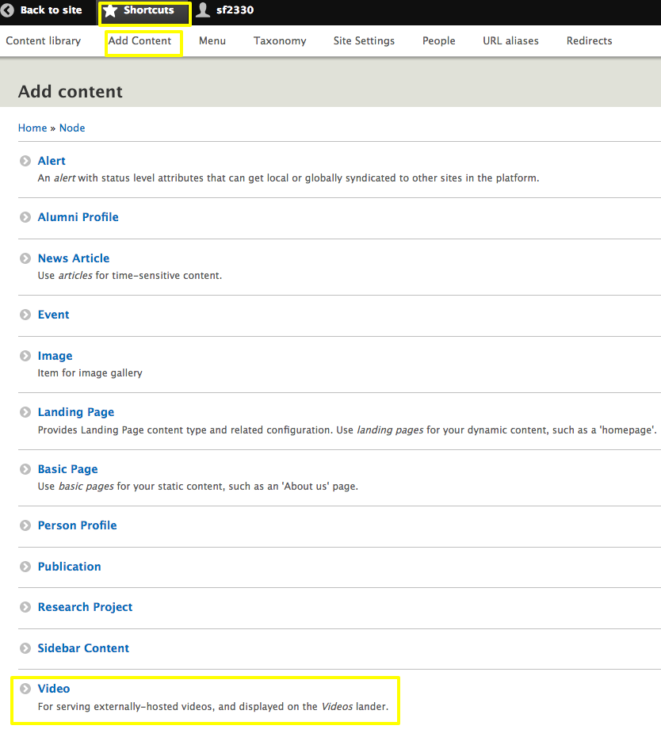Click the Node breadcrumb link
This screenshot has width=661, height=737.
72,128
